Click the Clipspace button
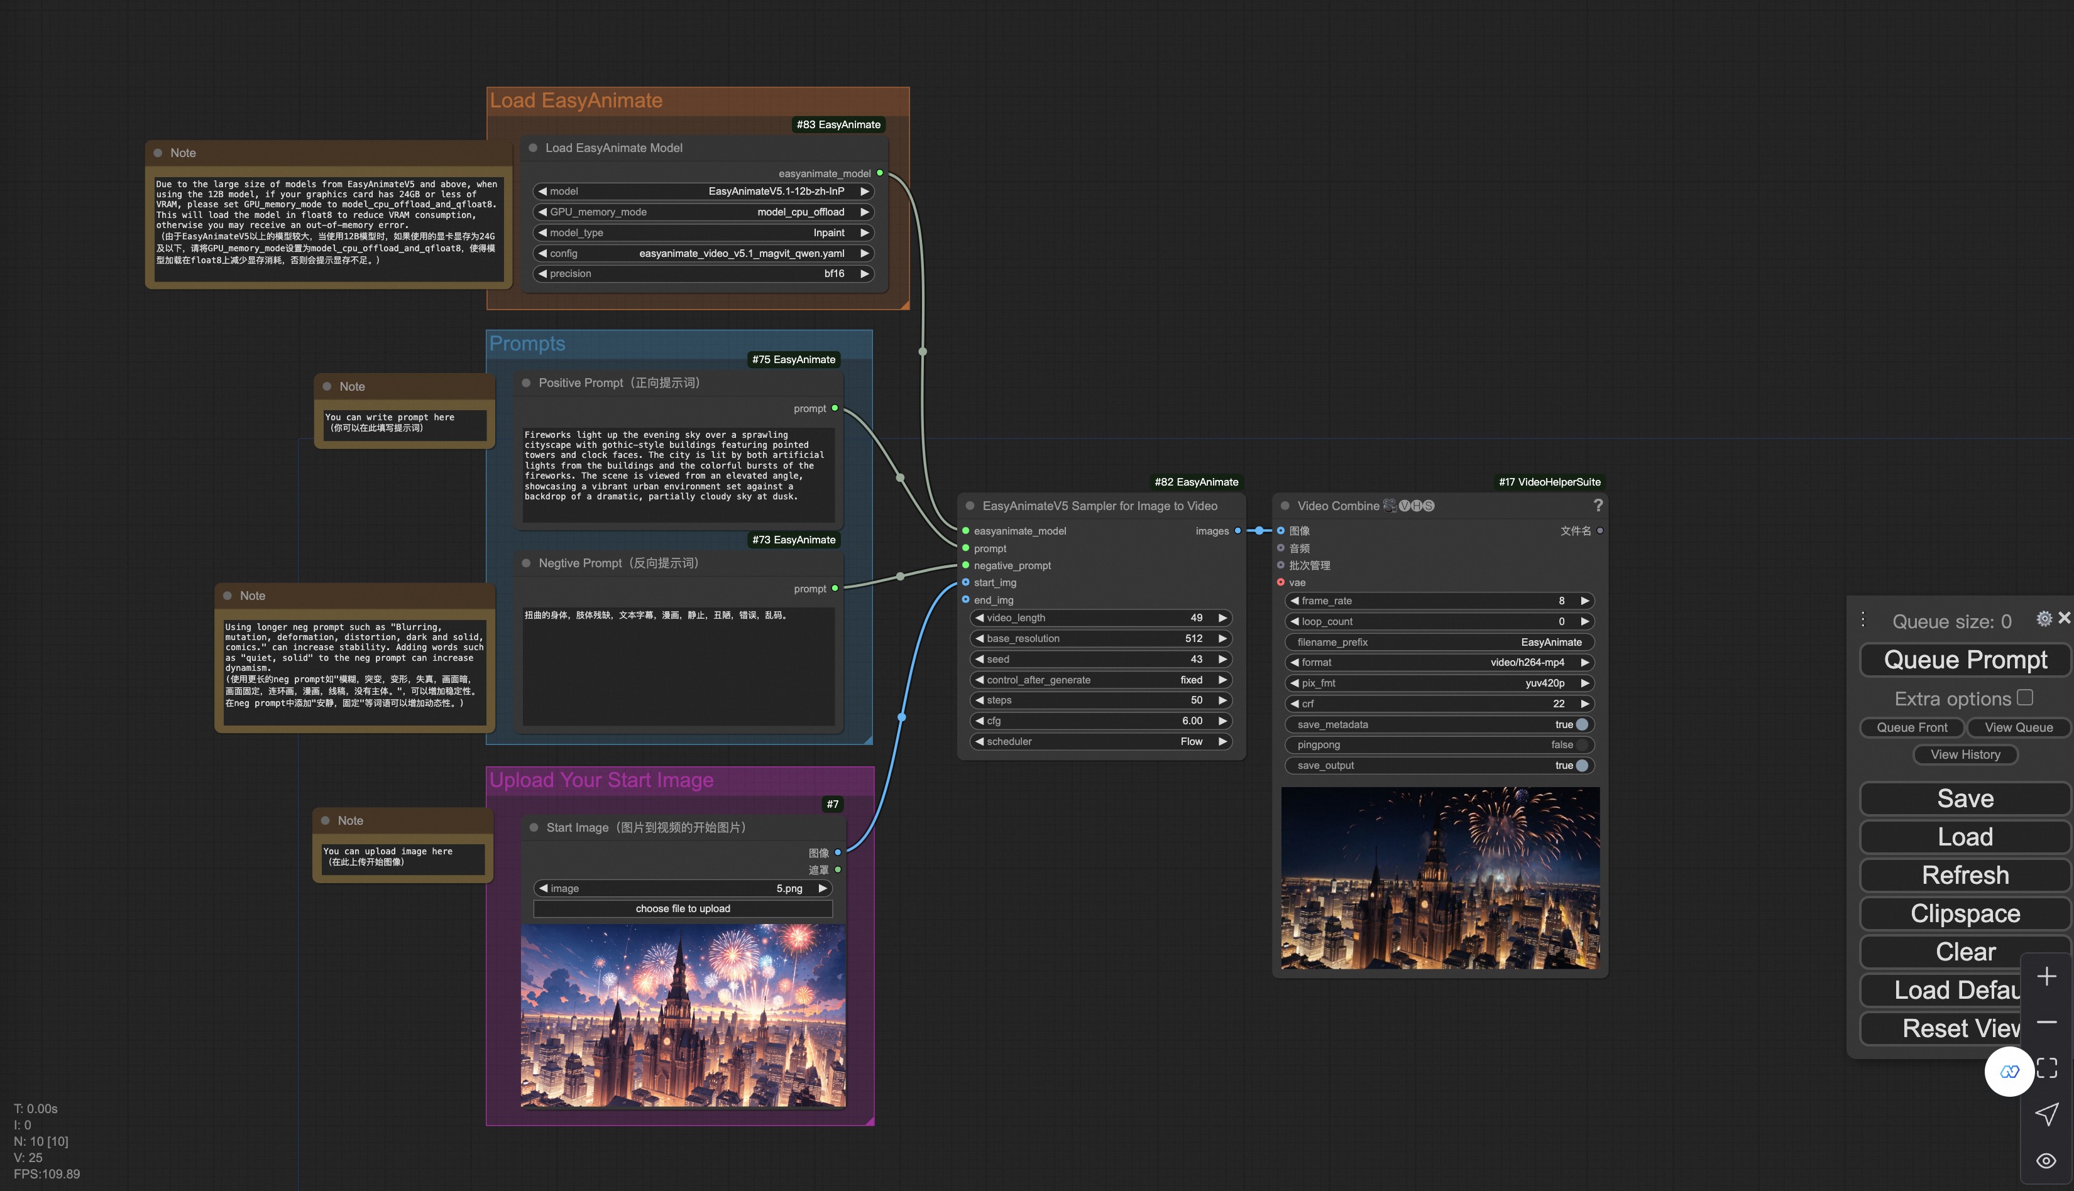2074x1191 pixels. pos(1963,913)
